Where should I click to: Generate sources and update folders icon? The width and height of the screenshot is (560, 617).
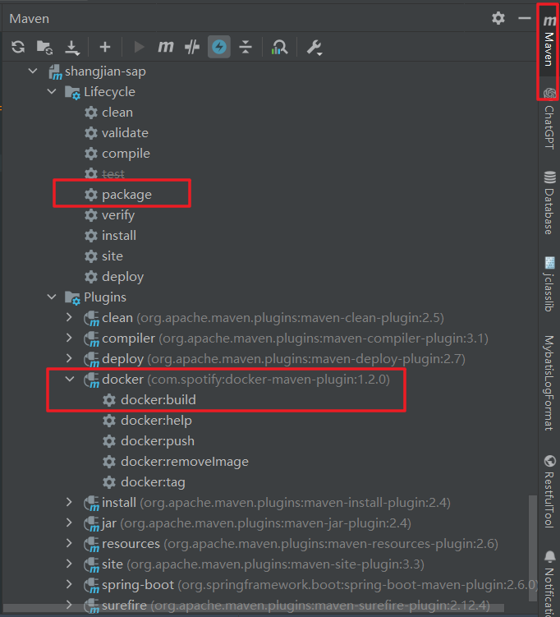44,47
